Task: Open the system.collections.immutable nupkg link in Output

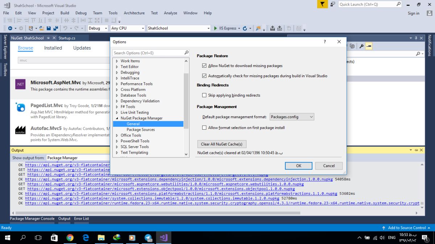Action: point(152,198)
